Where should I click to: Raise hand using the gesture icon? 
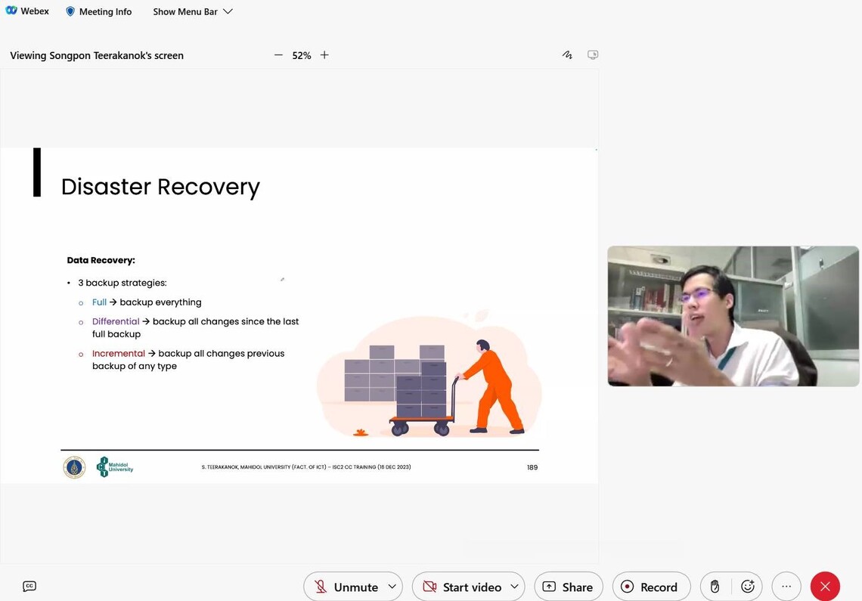click(x=715, y=587)
